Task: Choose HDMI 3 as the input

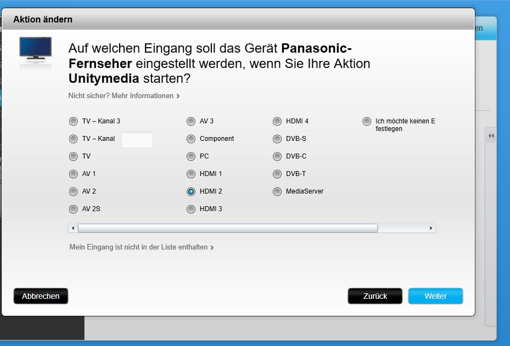Action: pyautogui.click(x=191, y=209)
